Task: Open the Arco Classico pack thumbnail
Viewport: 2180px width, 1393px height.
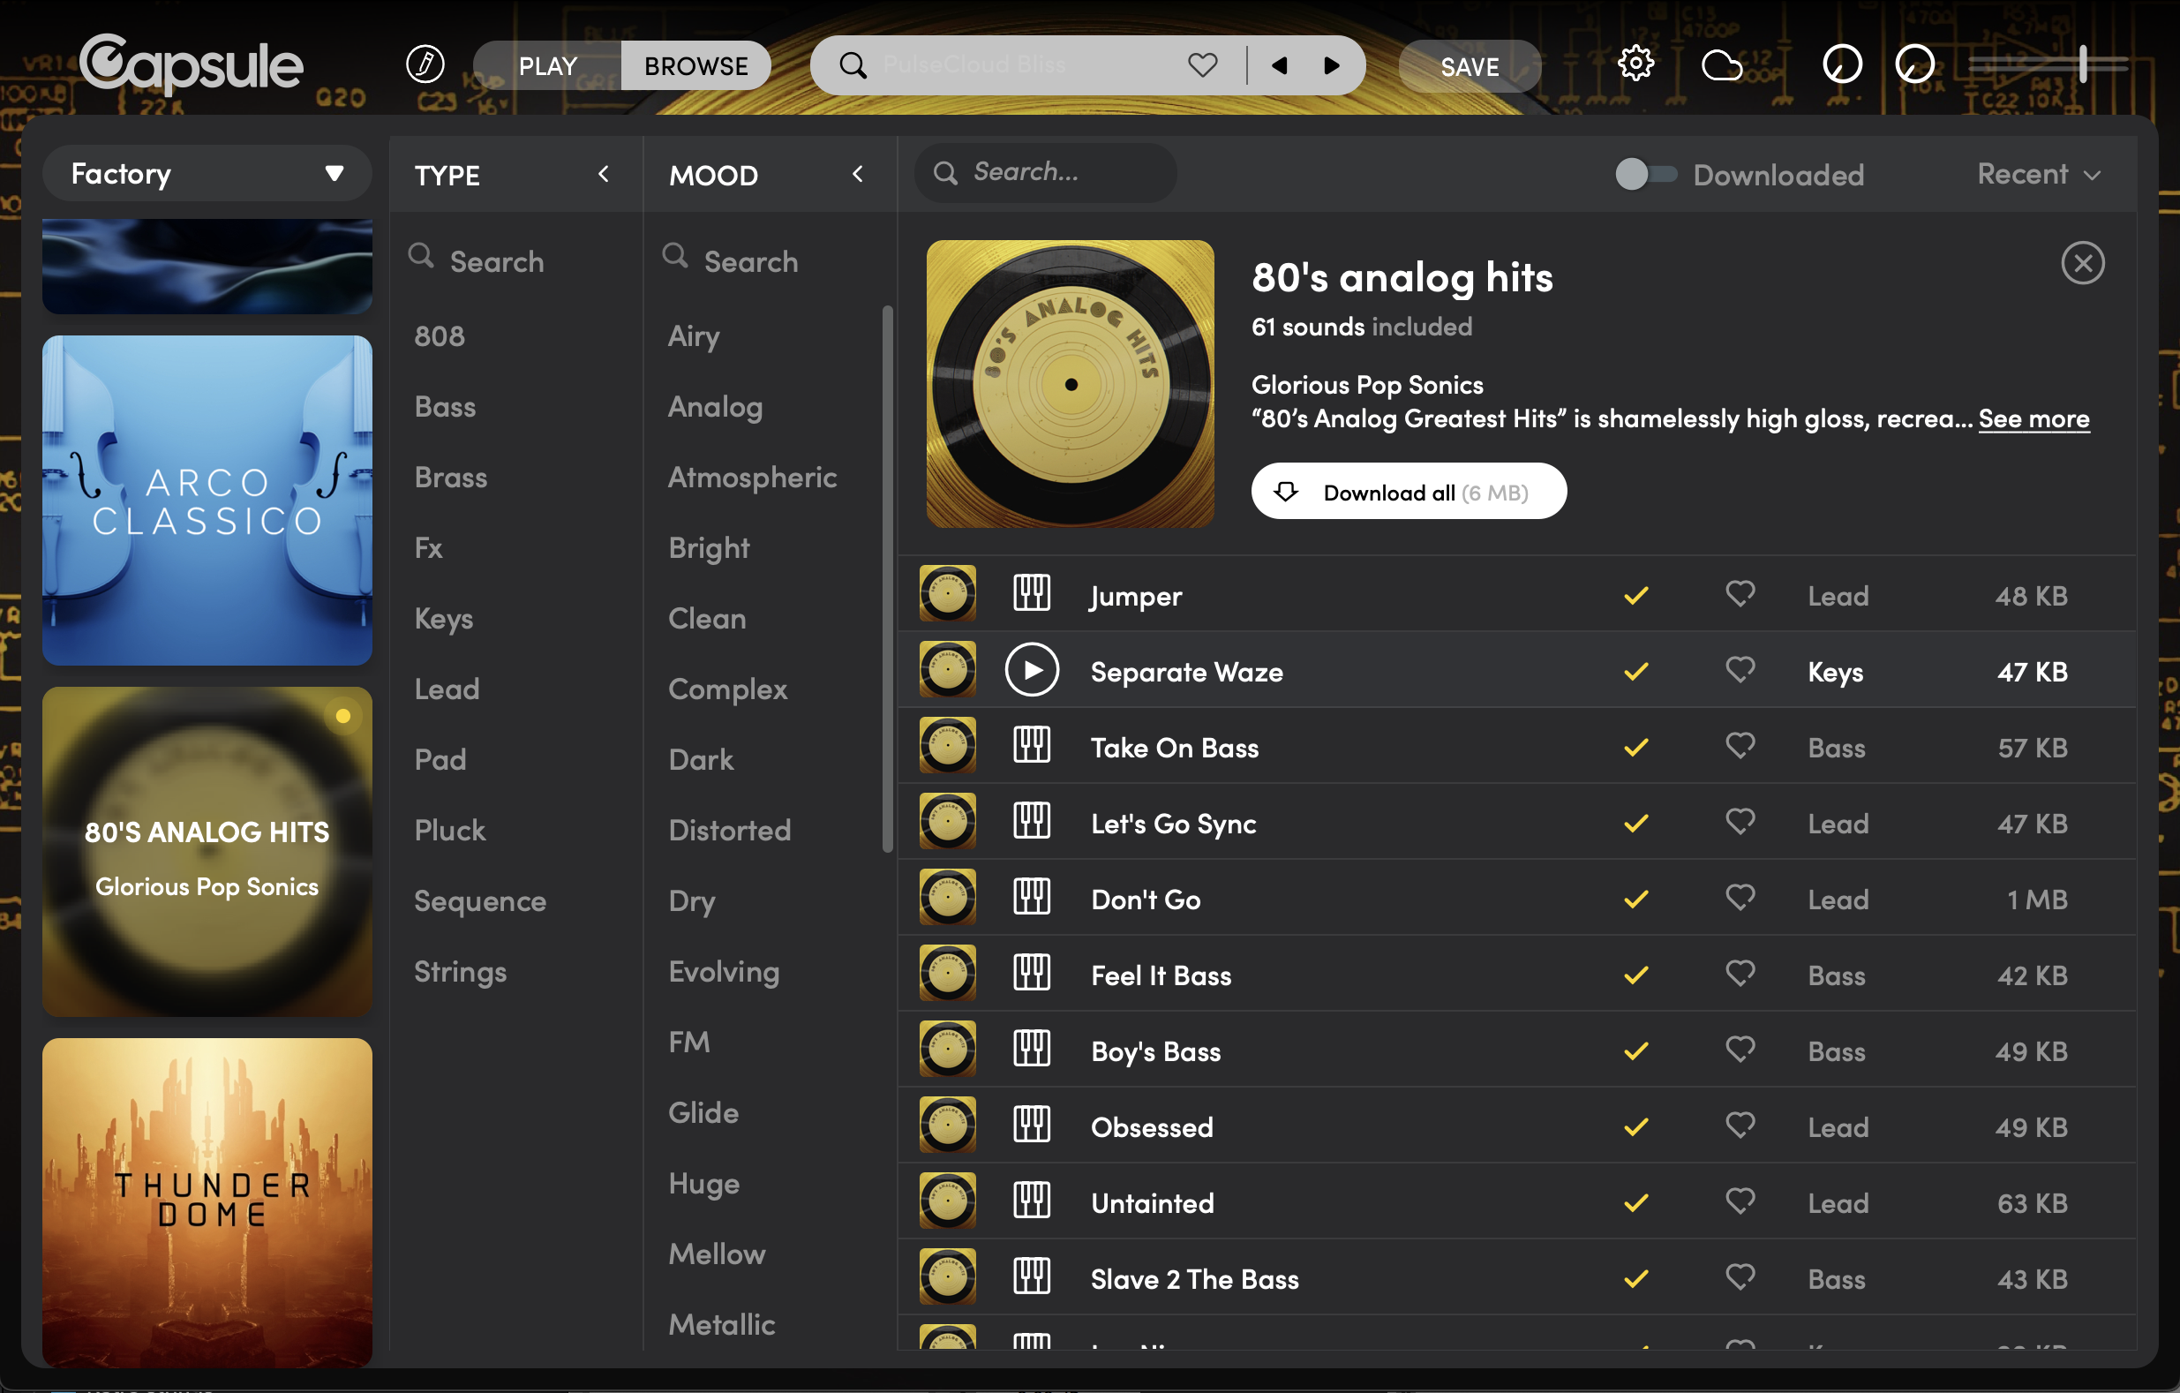Action: [x=207, y=500]
